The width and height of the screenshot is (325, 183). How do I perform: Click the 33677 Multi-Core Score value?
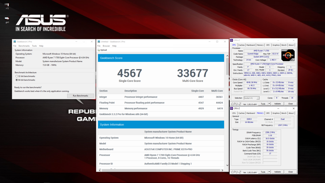[193, 73]
